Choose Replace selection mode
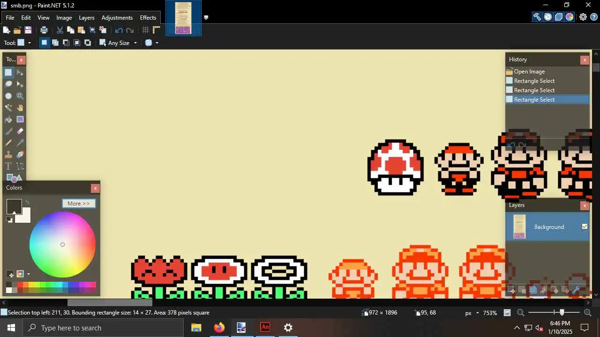This screenshot has width=600, height=337. pyautogui.click(x=44, y=43)
